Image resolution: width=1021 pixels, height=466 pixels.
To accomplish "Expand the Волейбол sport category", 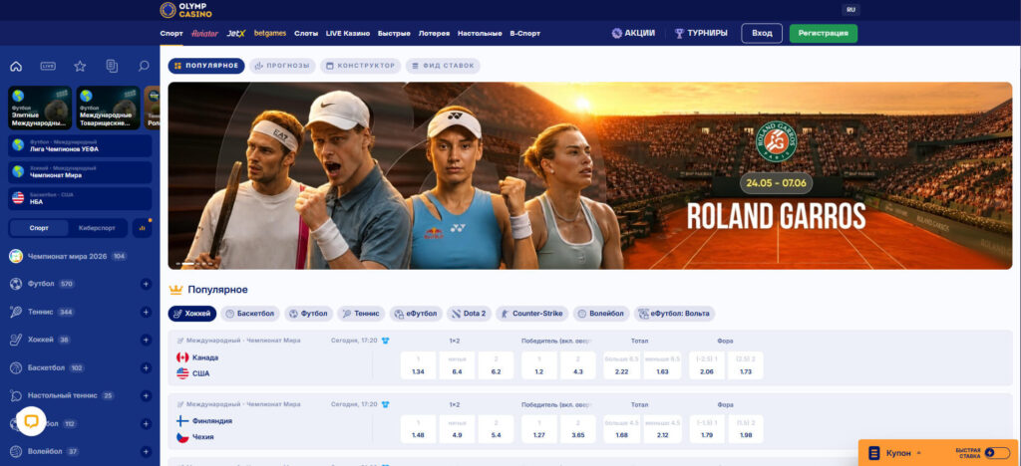I will [146, 452].
